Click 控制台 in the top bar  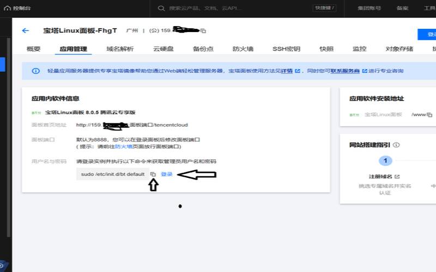coord(21,8)
